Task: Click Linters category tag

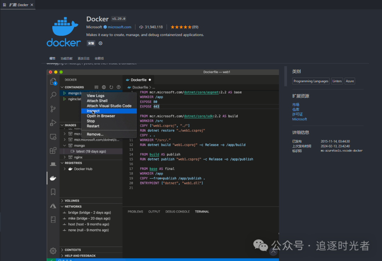Action: point(337,81)
